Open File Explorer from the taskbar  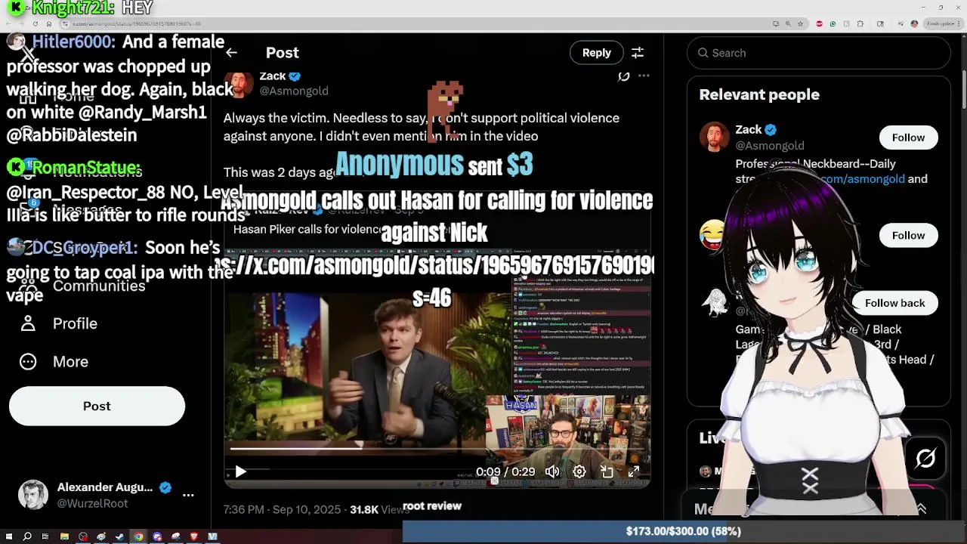64,536
